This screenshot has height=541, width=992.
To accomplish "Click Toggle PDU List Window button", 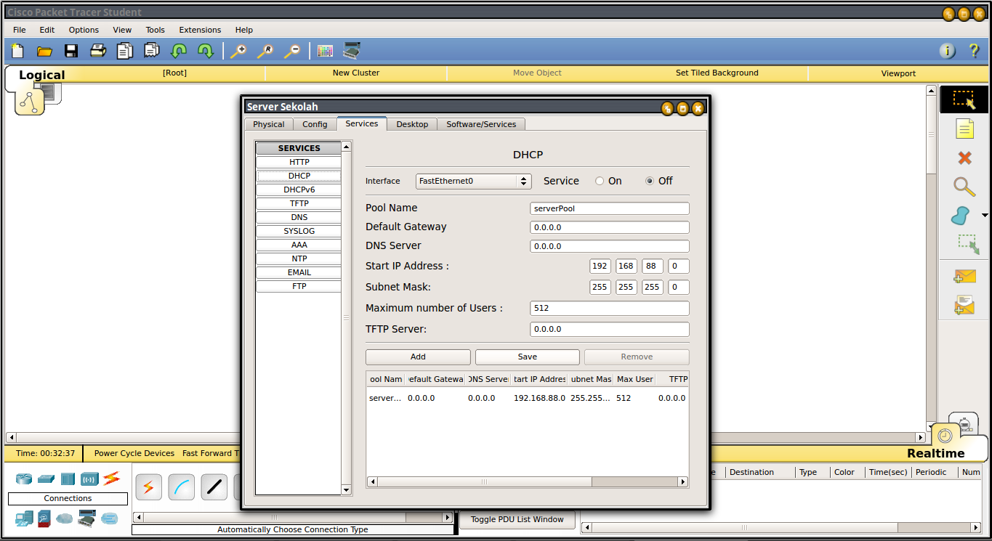I will tap(517, 519).
